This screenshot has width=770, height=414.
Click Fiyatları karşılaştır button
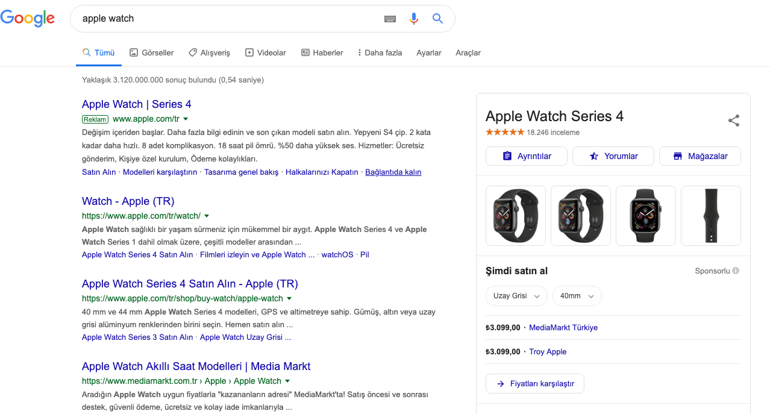tap(535, 384)
